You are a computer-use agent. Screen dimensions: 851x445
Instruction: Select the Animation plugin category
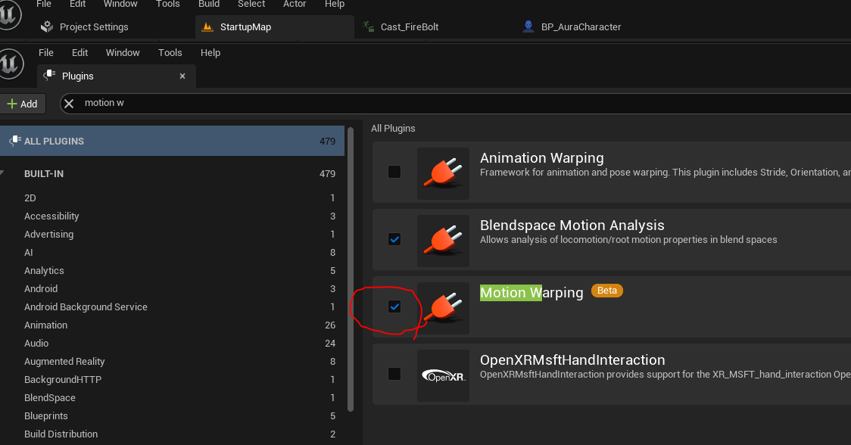[172, 325]
